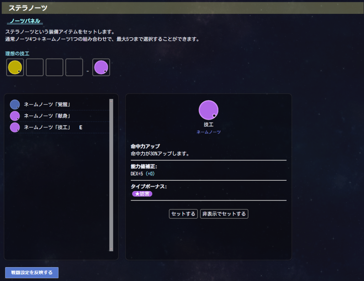The image size is (364, 281).
Task: Click the yellow note in first slot
Action: [x=15, y=67]
